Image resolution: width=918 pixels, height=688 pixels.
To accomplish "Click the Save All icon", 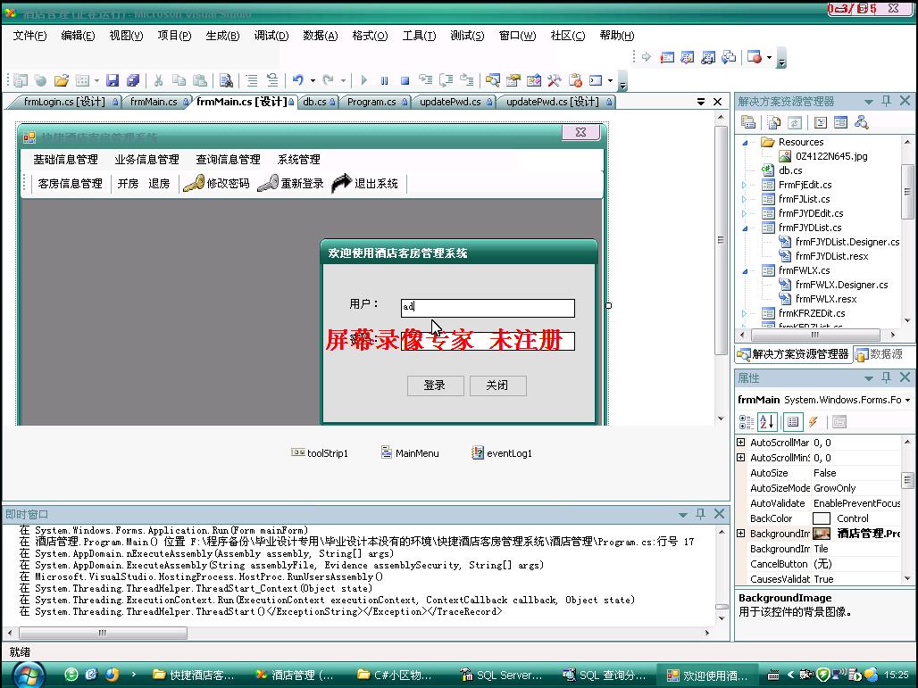I will 133,80.
